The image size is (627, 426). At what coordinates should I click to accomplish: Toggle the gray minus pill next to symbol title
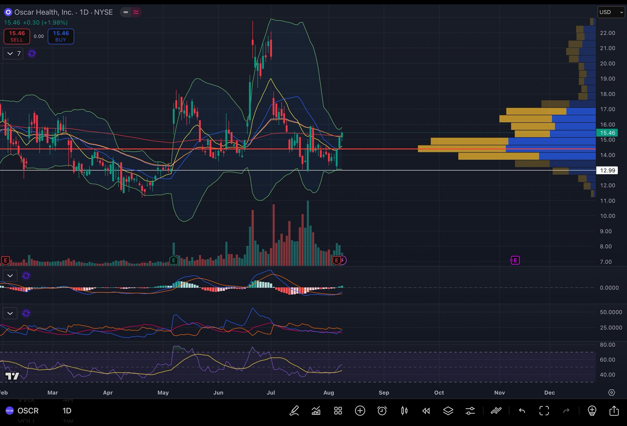pos(126,12)
